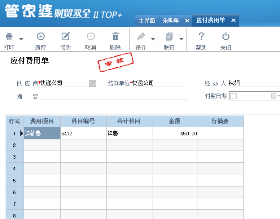Close the 采购单 tab
This screenshot has height=219, width=280.
[x=187, y=21]
